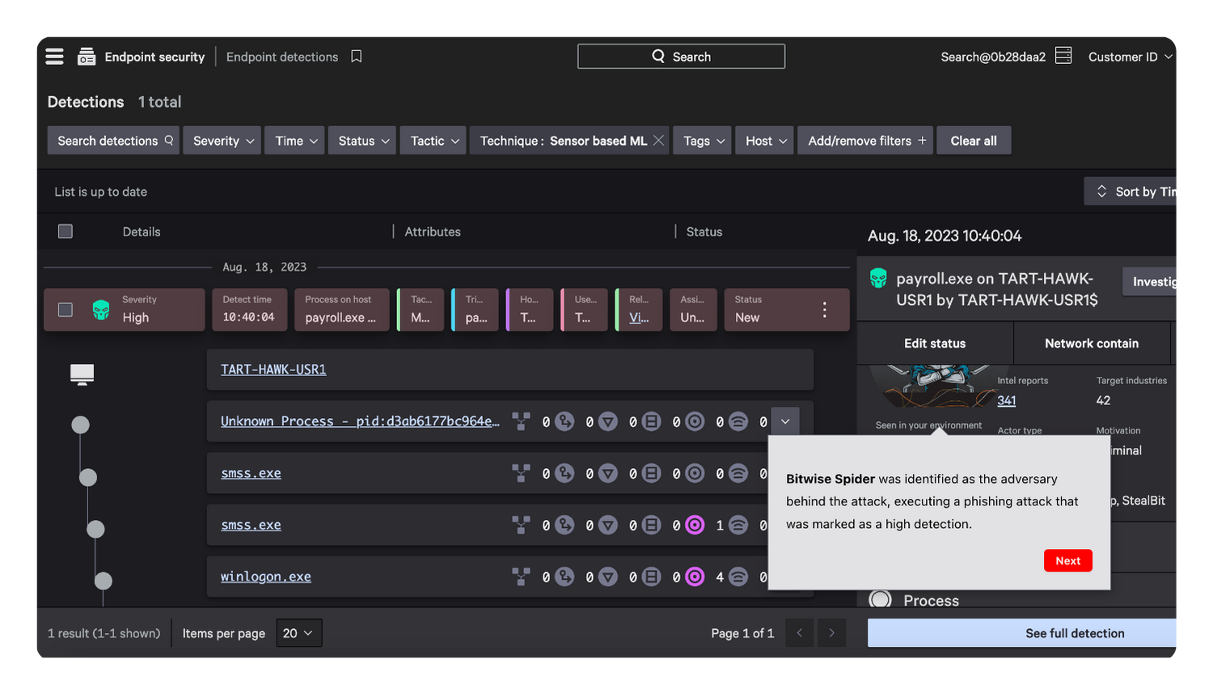Click Next in the Bitwise Spider tooltip
Viewport: 1213px width, 697px height.
(x=1067, y=560)
